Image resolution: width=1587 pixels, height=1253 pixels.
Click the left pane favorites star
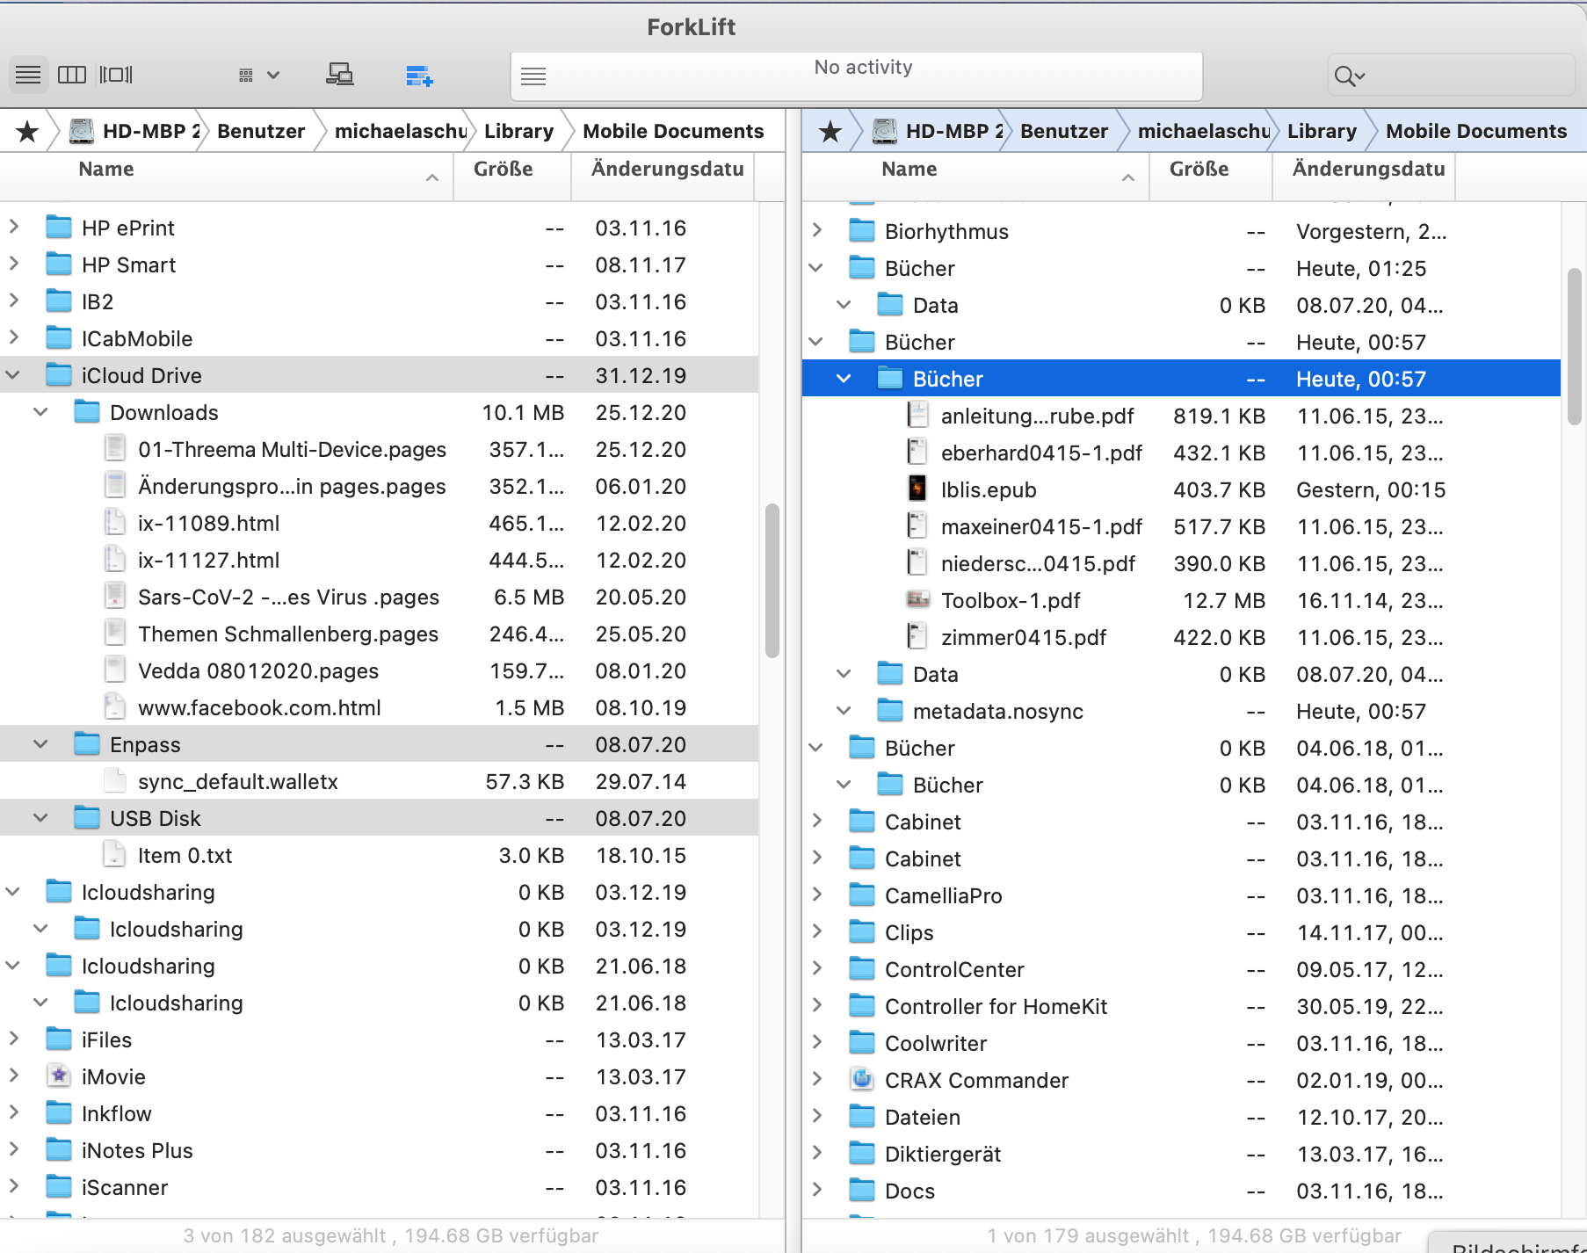point(27,132)
